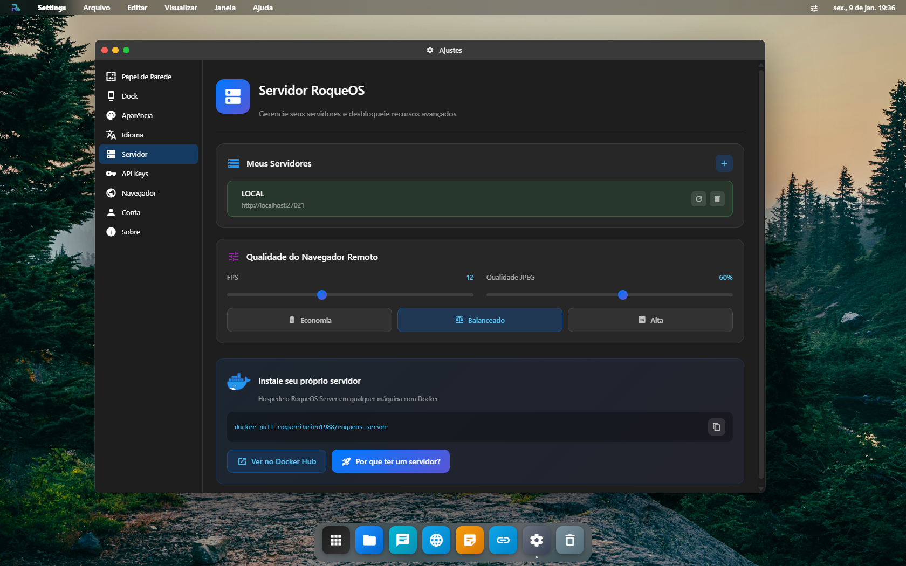Image resolution: width=906 pixels, height=566 pixels.
Task: Open API Keys settings
Action: pos(148,174)
